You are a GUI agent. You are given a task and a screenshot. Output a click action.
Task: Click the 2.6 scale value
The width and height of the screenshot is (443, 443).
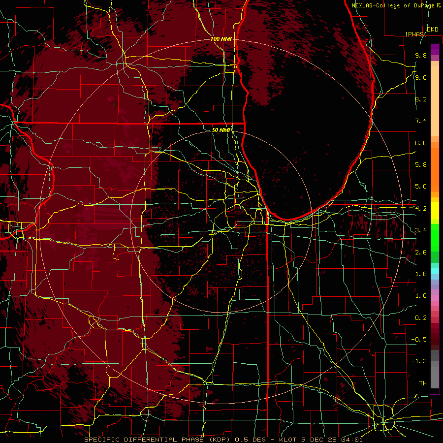coord(421,253)
